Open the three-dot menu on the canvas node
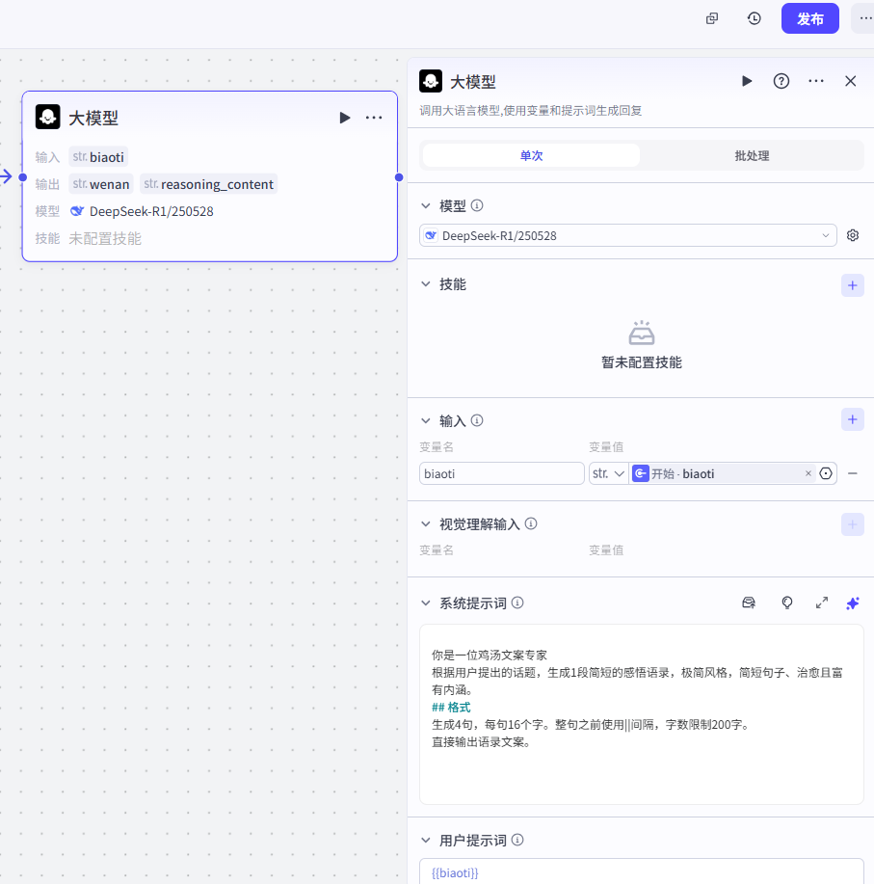Image resolution: width=874 pixels, height=884 pixels. point(374,118)
